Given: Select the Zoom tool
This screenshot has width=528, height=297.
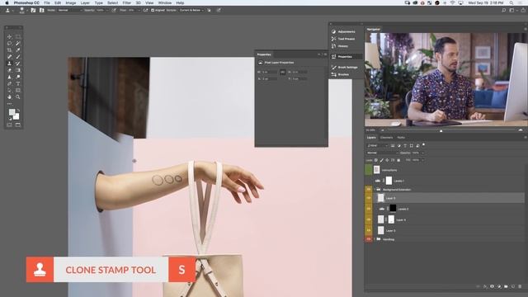Looking at the screenshot, I should click(x=18, y=97).
